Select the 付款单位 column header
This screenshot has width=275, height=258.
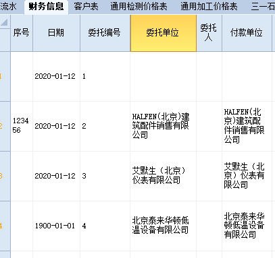247,33
